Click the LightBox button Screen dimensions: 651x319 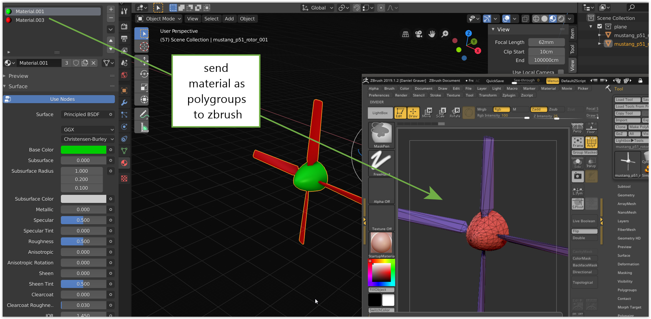[380, 113]
